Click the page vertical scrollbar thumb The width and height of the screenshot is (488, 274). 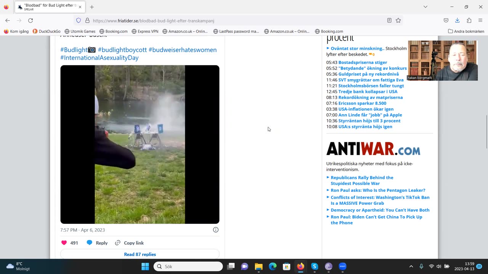(486, 132)
